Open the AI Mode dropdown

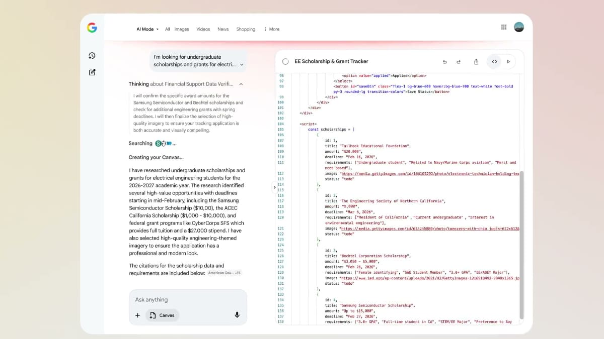(x=147, y=29)
